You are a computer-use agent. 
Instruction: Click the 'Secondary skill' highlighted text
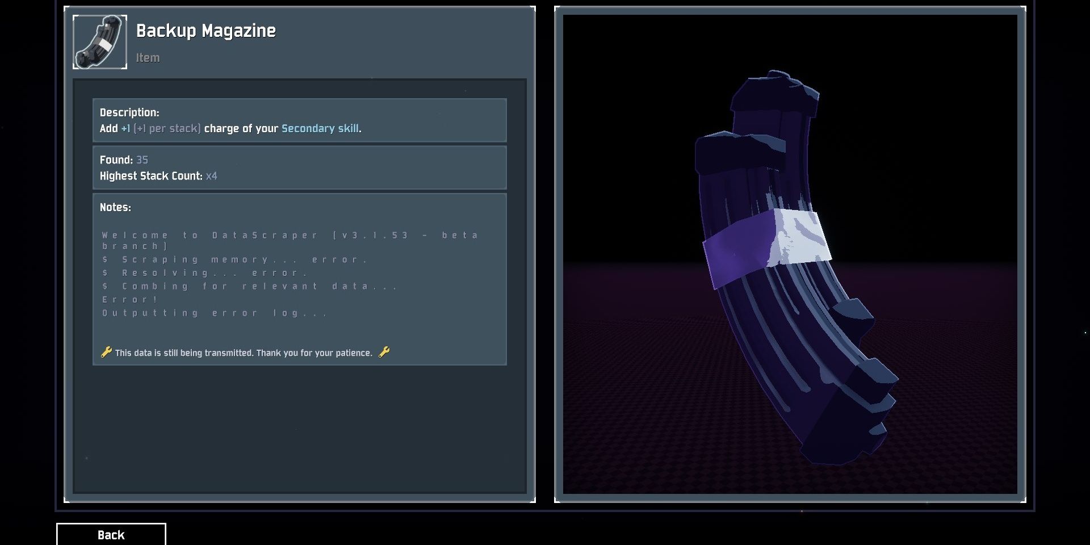pyautogui.click(x=320, y=128)
